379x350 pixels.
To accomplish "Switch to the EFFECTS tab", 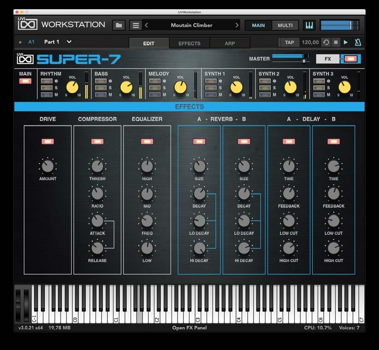I will (189, 43).
